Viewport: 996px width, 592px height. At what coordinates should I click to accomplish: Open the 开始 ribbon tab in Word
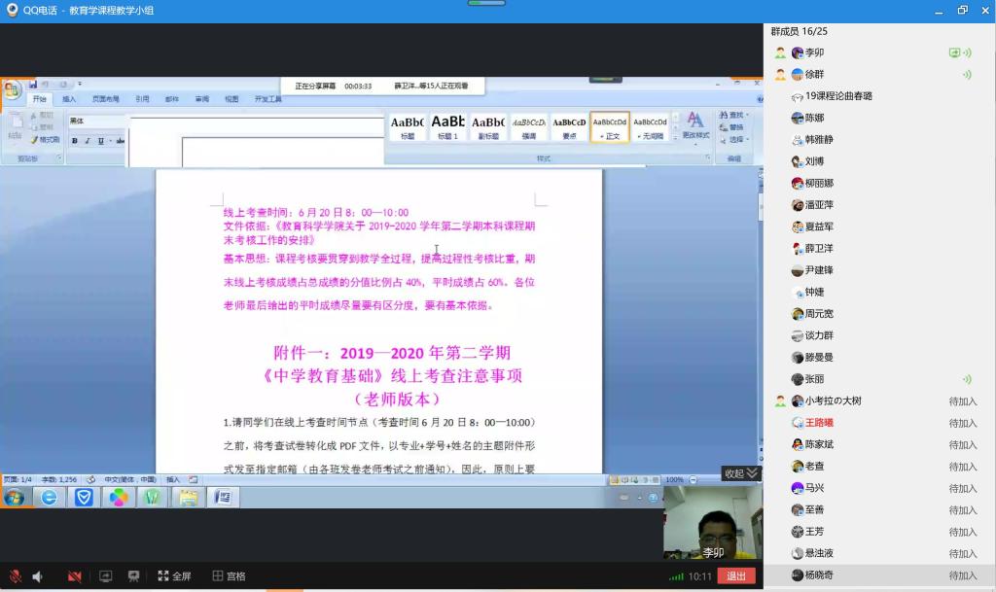point(39,99)
